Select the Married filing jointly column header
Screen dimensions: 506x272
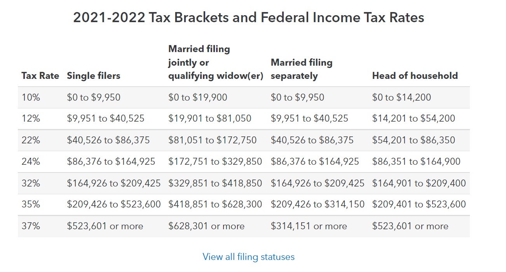coord(215,62)
